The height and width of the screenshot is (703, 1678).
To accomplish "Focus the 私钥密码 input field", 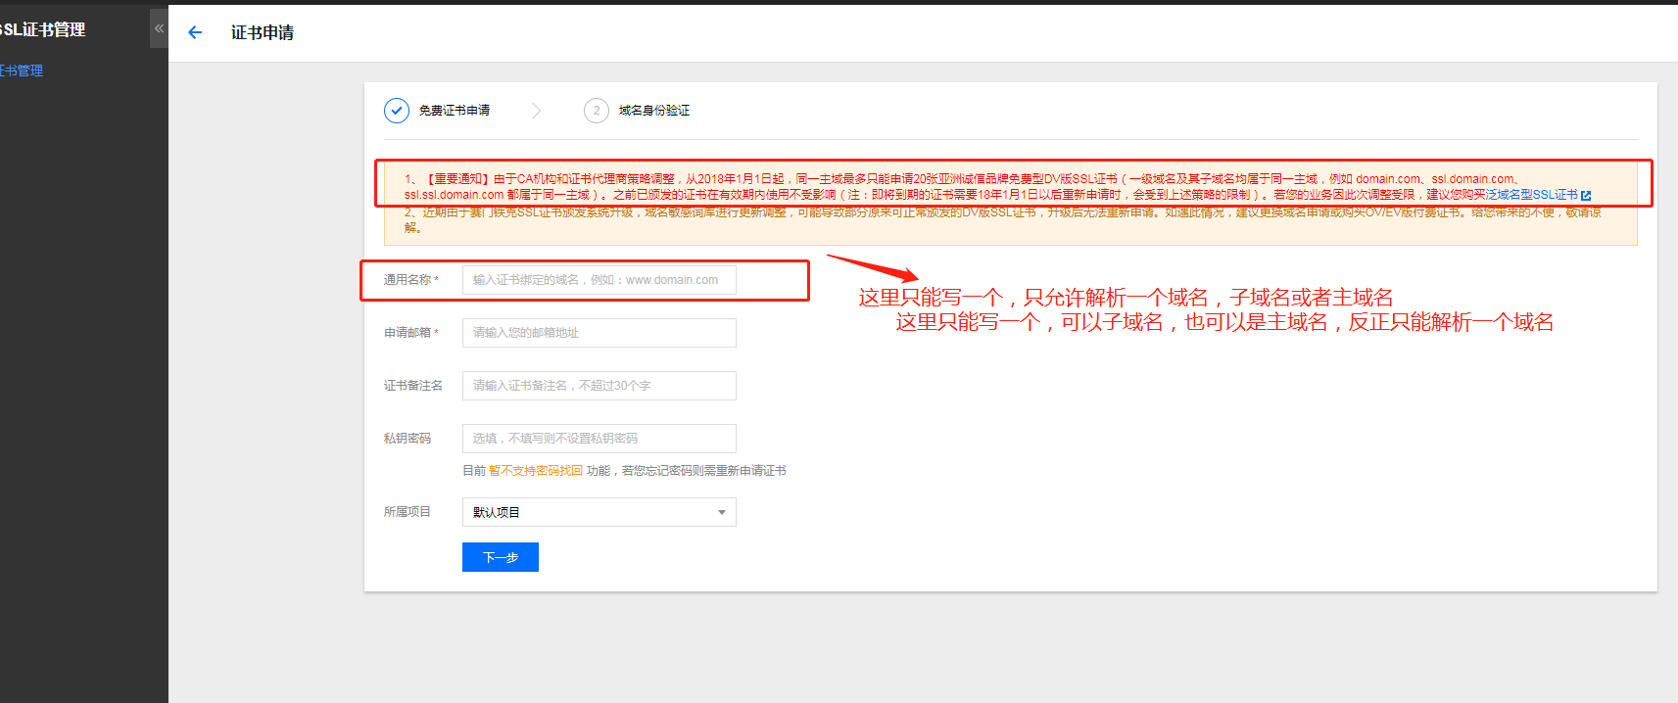I will (x=599, y=439).
